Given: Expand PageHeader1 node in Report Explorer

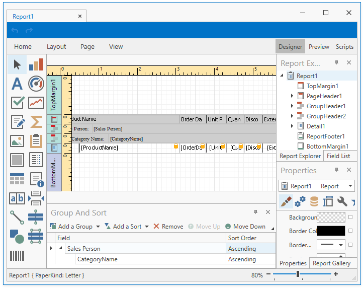Looking at the screenshot, I should (292, 96).
